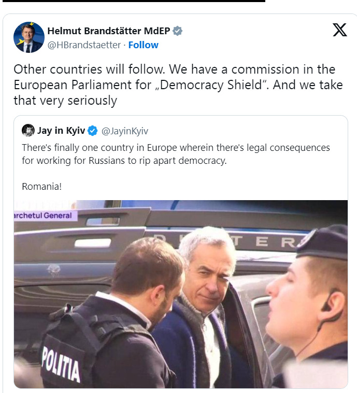
Task: Open the tweet text starting 'Other countries will follow'
Action: click(178, 85)
